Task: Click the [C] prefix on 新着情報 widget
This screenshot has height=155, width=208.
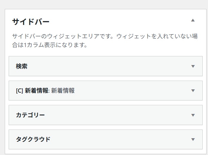Action: click(20, 91)
